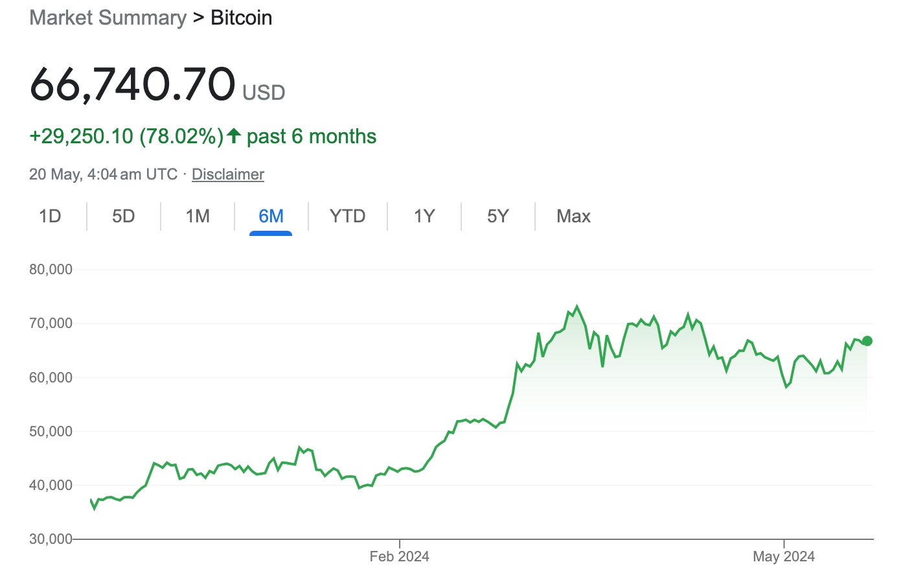Image resolution: width=903 pixels, height=573 pixels.
Task: Click the 80,000 y-axis label
Action: 51,269
